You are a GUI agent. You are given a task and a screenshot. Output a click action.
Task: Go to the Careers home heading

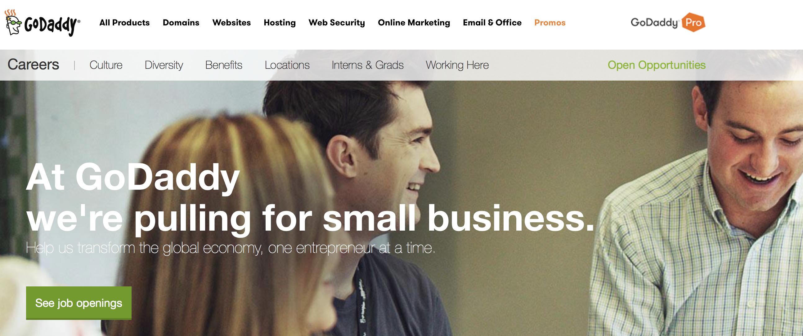33,65
